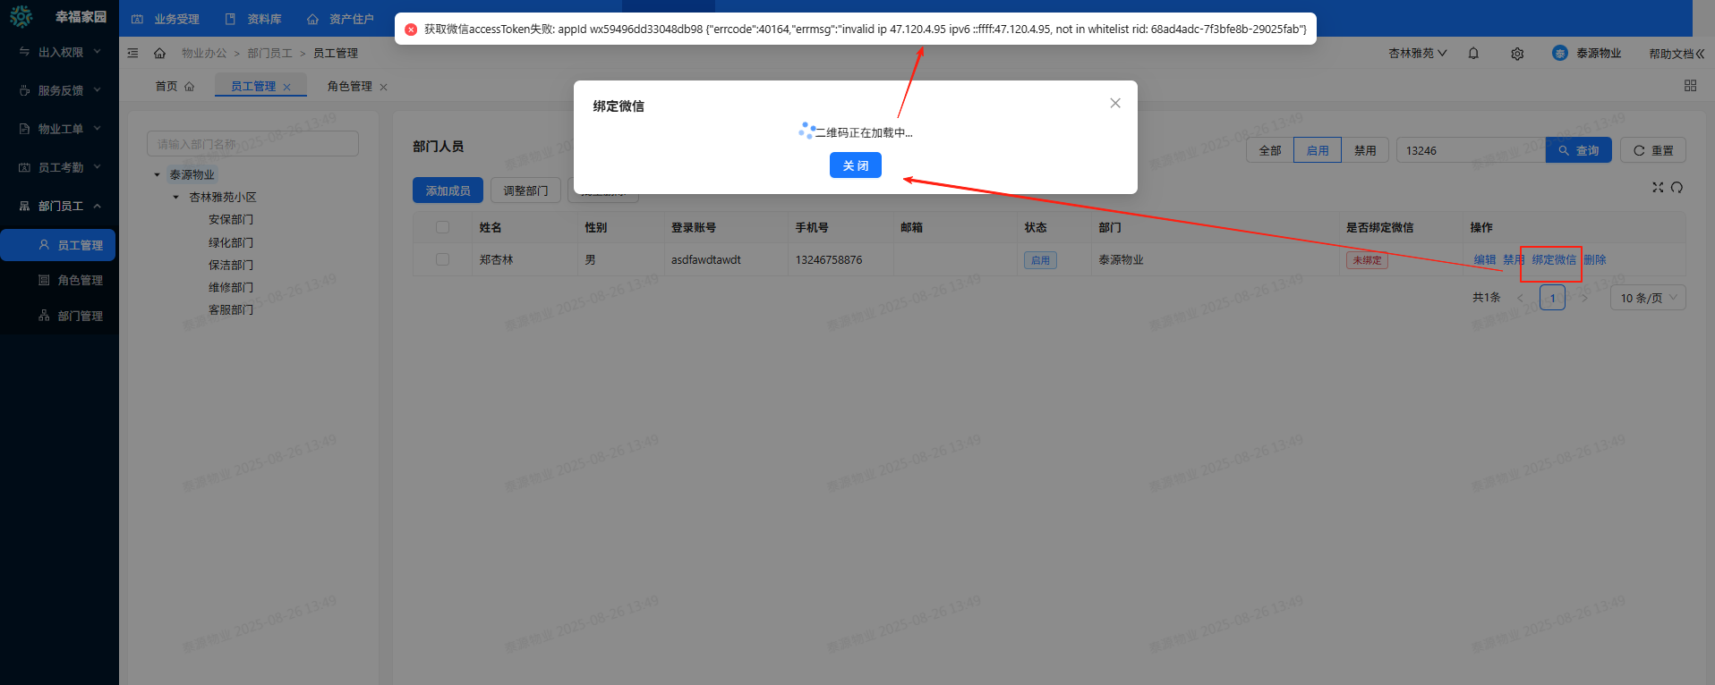
Task: Open the 杏林雅苑 community dropdown
Action: click(1417, 54)
